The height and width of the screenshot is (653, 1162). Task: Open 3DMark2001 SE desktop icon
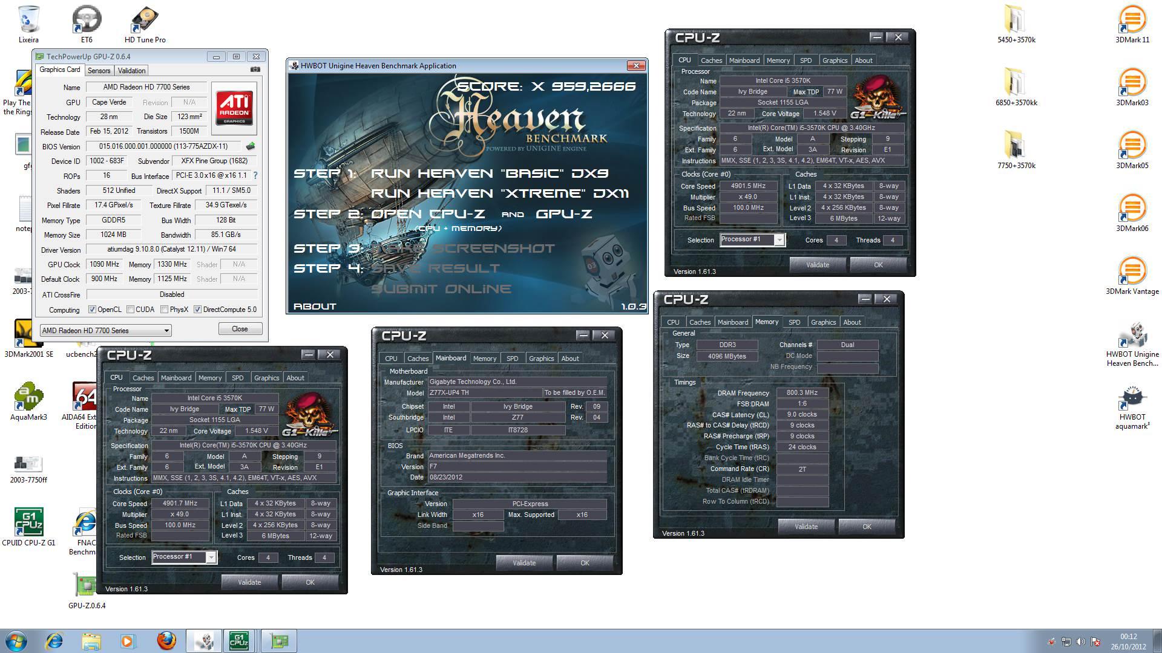(28, 339)
